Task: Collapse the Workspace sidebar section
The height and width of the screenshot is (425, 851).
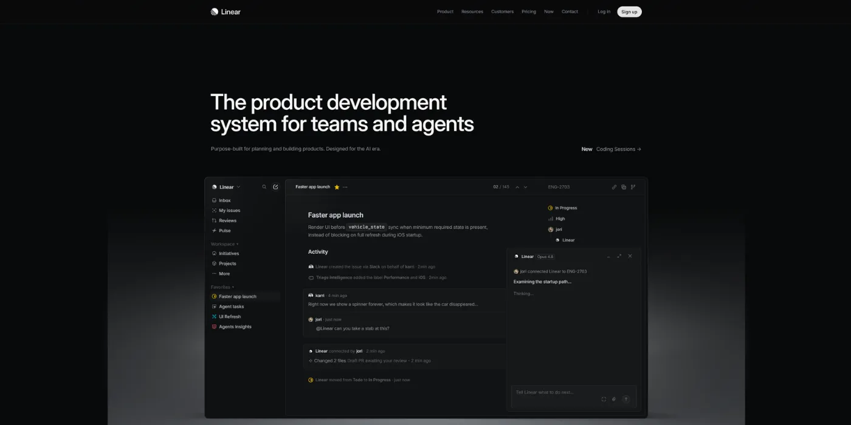Action: click(x=224, y=244)
